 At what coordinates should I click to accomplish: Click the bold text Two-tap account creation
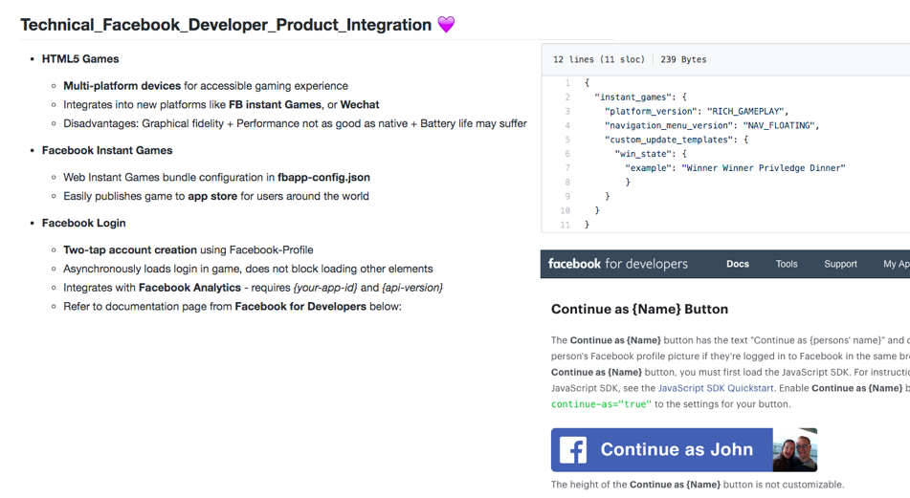[130, 249]
